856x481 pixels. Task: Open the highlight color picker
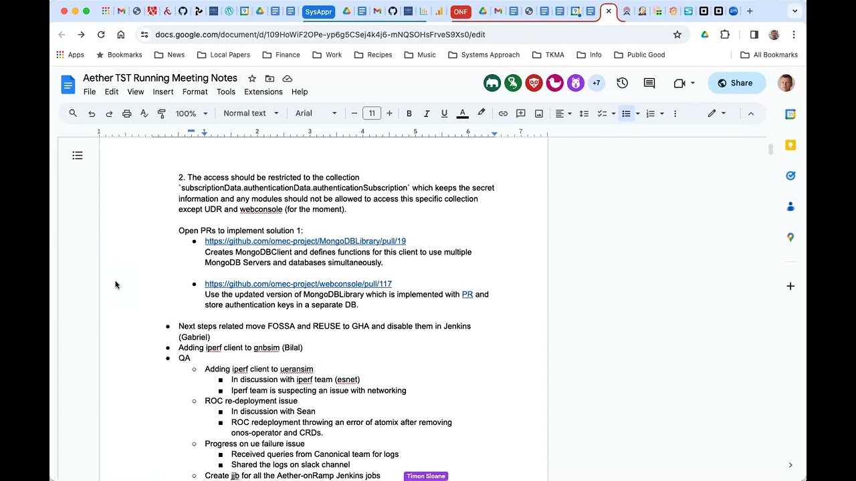pyautogui.click(x=481, y=114)
